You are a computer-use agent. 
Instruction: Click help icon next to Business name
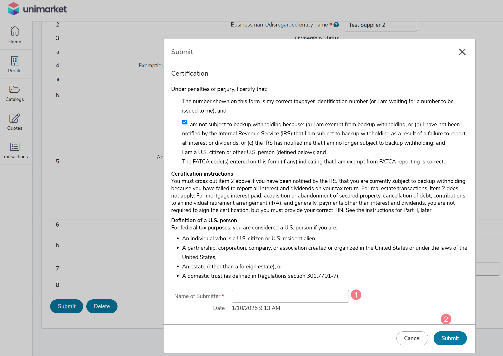336,25
